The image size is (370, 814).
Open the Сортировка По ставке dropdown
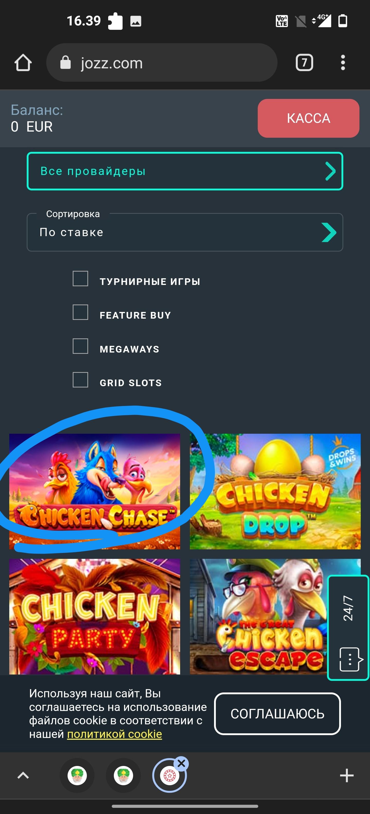[x=185, y=232]
